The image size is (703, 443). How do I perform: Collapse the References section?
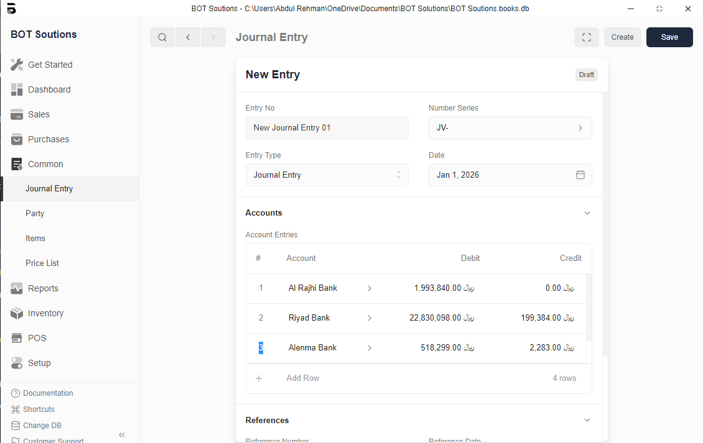point(587,421)
